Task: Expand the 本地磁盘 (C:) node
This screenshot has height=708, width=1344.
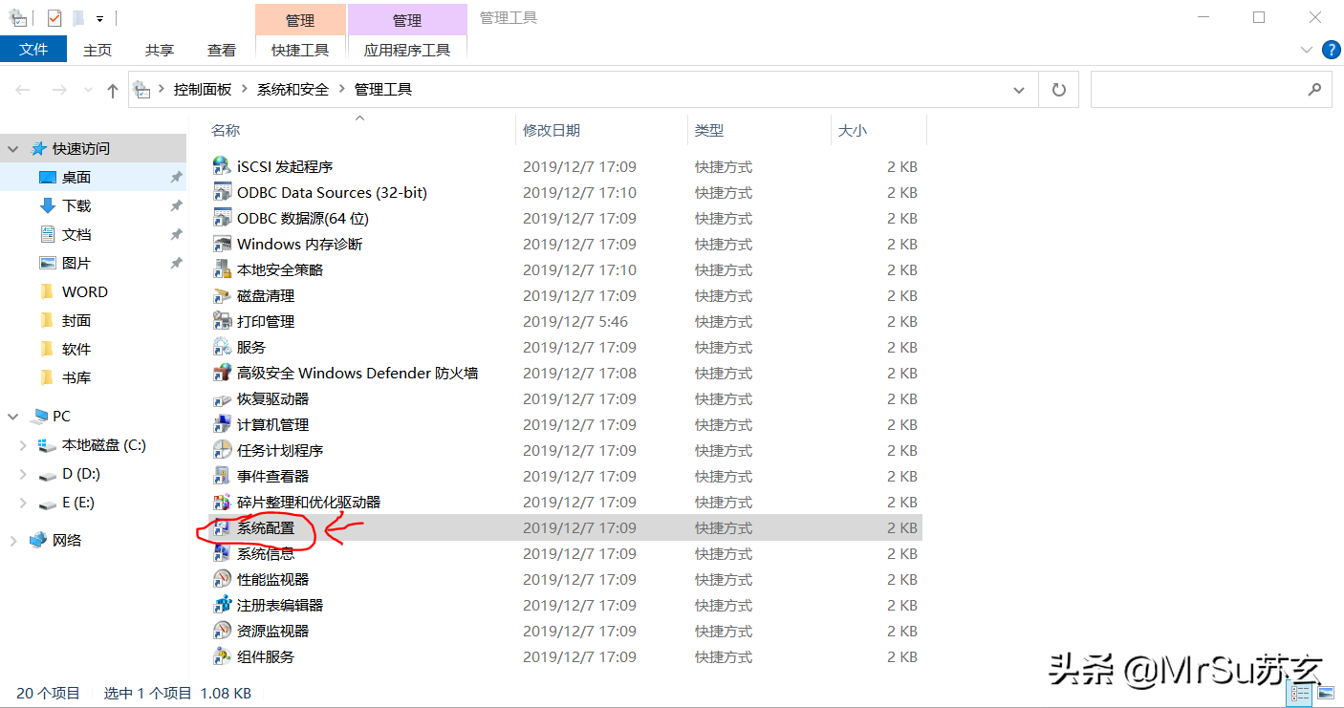Action: [x=24, y=445]
